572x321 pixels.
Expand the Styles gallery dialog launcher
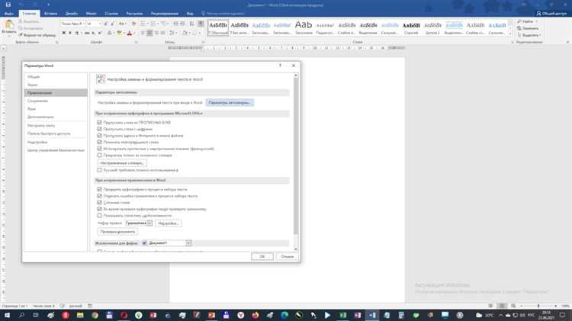(x=513, y=42)
